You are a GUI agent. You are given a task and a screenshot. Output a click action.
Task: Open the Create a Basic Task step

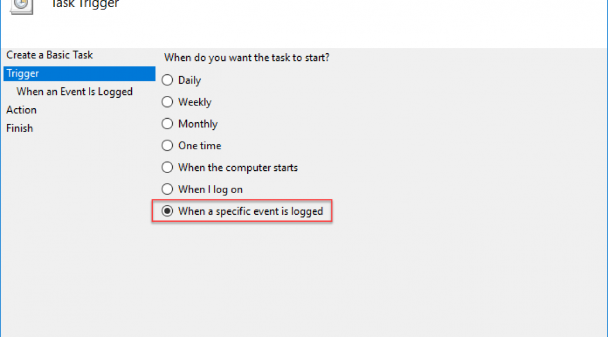point(50,55)
